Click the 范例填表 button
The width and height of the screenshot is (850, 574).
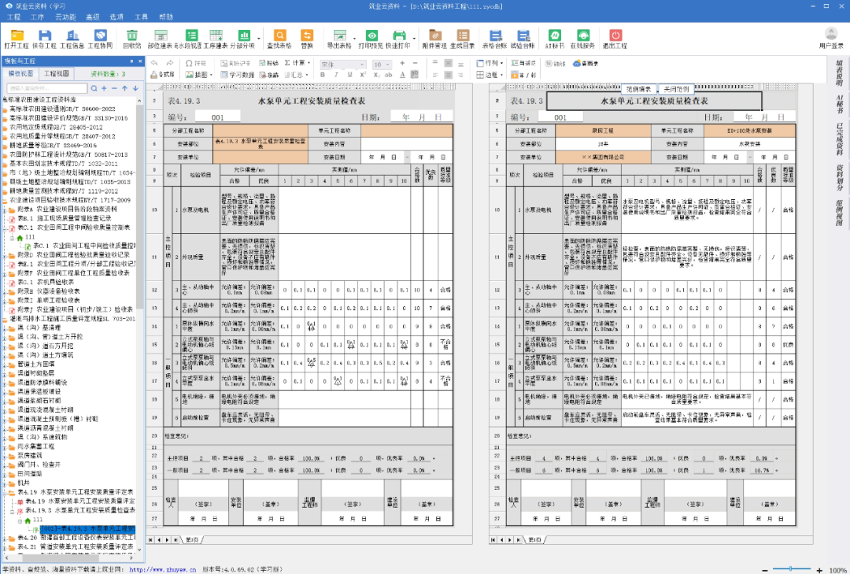click(x=638, y=89)
